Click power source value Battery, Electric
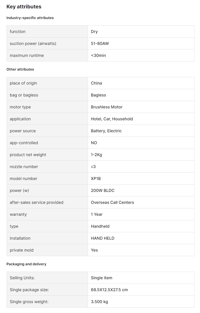This screenshot has width=200, height=313. 106,131
